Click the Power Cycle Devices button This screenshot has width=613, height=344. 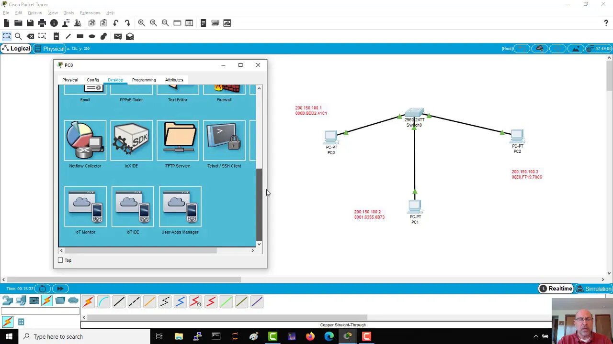tap(43, 289)
